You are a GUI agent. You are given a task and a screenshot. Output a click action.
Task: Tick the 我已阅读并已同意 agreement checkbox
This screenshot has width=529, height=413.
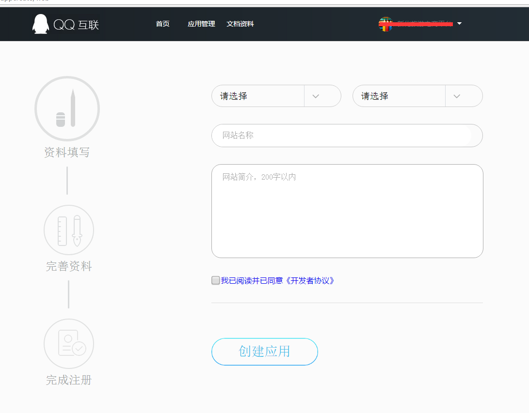(x=216, y=280)
